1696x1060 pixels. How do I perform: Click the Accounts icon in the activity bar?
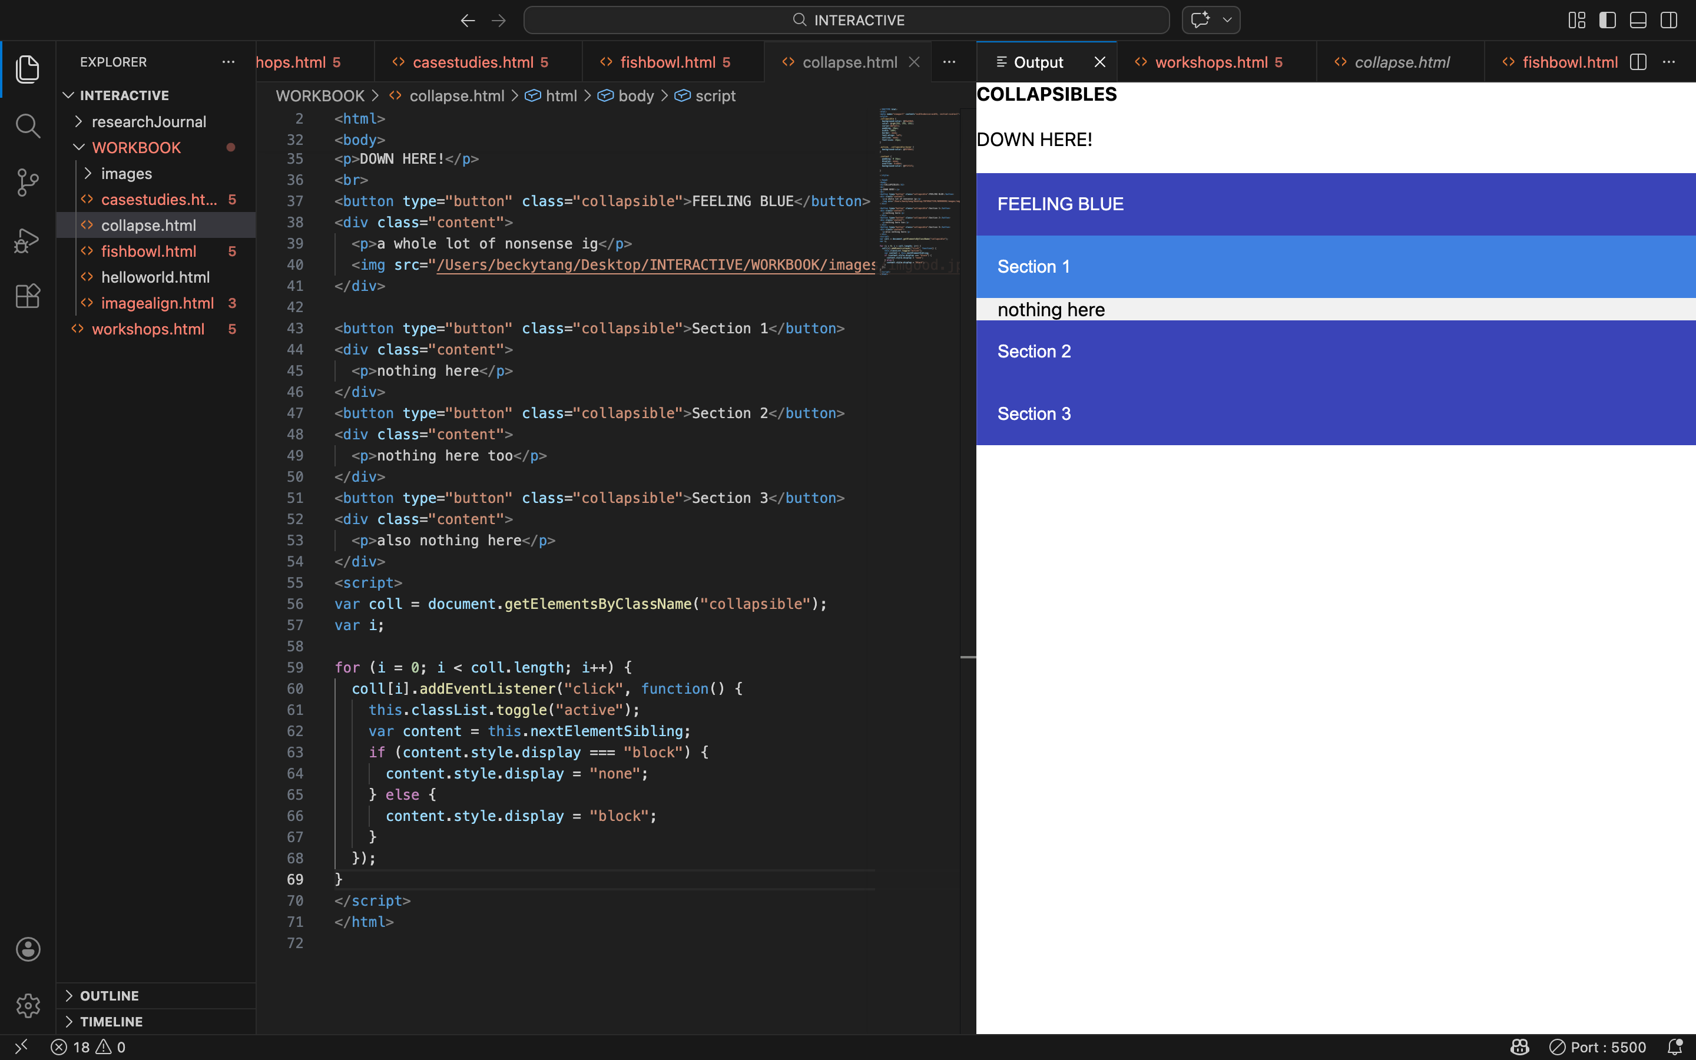pos(28,949)
